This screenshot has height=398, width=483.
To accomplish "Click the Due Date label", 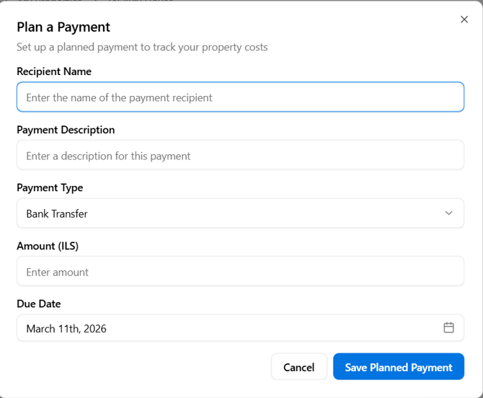I will [x=39, y=304].
